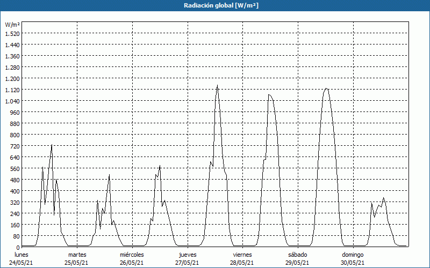Select the 28/05/21 date label

coord(242,263)
